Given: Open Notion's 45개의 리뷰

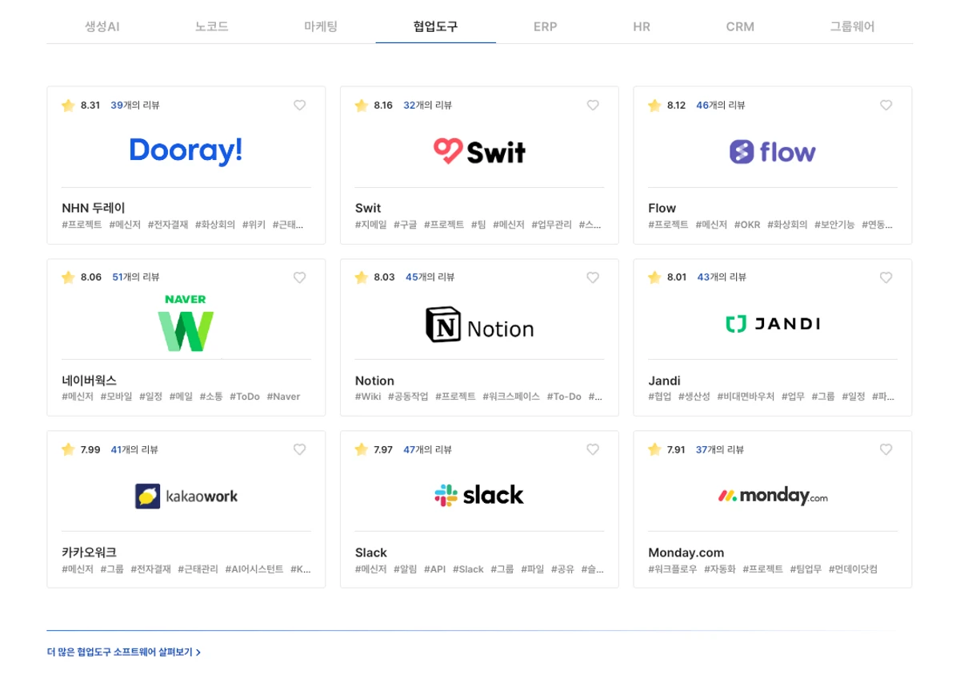Looking at the screenshot, I should point(430,277).
